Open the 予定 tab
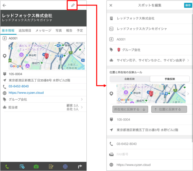This screenshot has width=193, height=171. tap(80, 30)
